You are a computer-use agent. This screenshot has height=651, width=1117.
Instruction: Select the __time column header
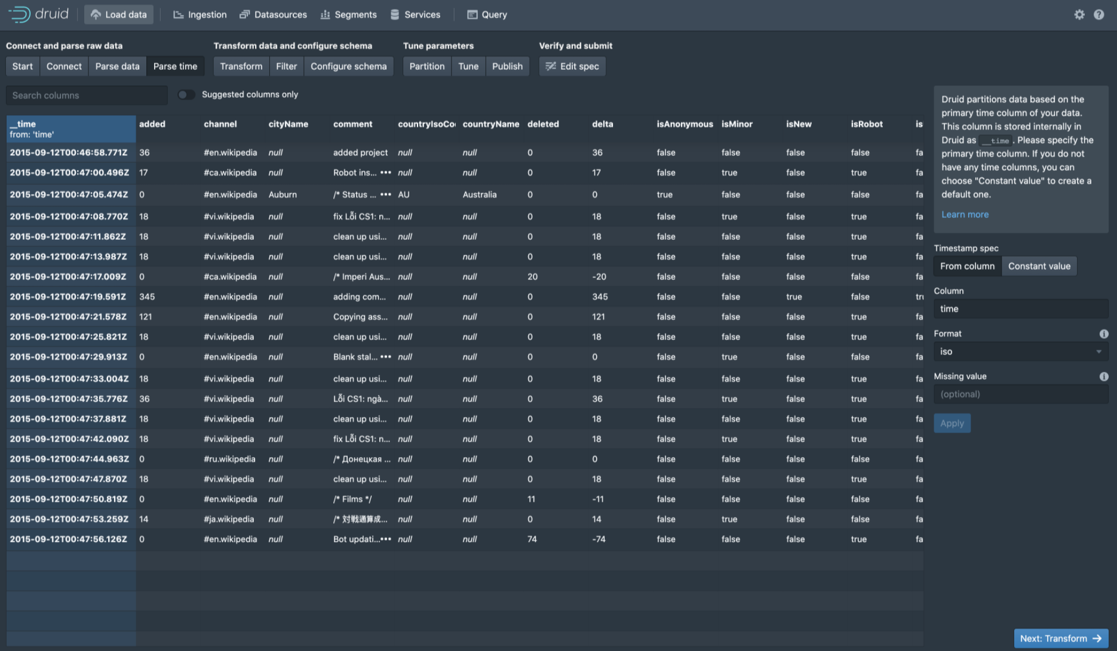pyautogui.click(x=71, y=129)
